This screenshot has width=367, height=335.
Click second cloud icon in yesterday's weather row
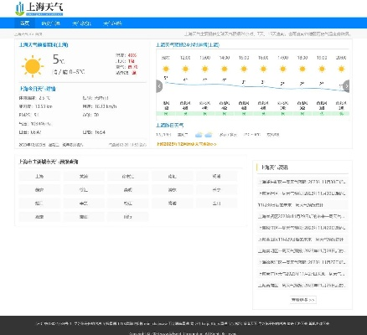tap(209, 135)
